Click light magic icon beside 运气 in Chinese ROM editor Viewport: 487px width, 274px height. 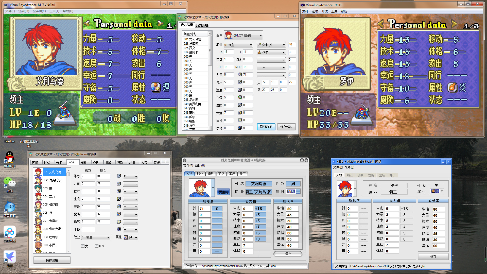[119, 222]
